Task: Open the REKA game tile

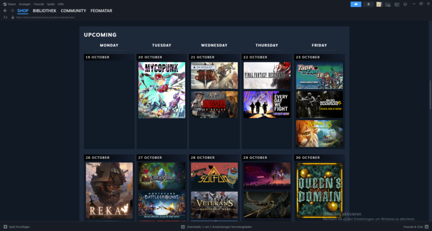Action: pyautogui.click(x=109, y=191)
